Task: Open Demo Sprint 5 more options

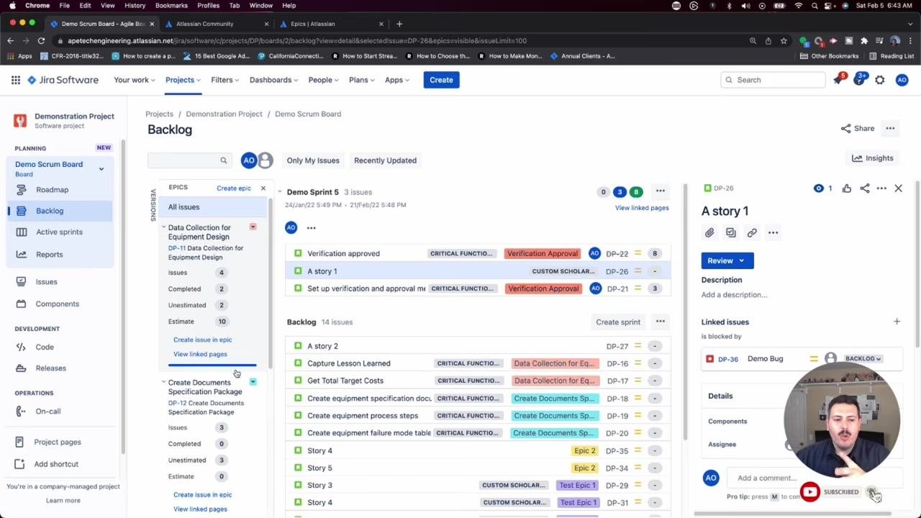Action: click(660, 191)
